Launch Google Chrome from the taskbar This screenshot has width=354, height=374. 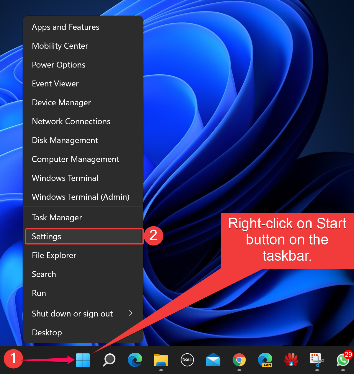(x=239, y=360)
